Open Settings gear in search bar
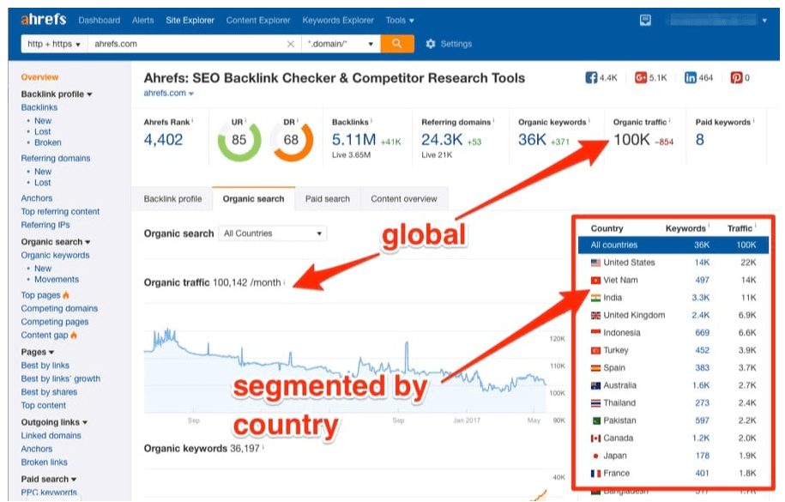The image size is (785, 502). point(432,44)
